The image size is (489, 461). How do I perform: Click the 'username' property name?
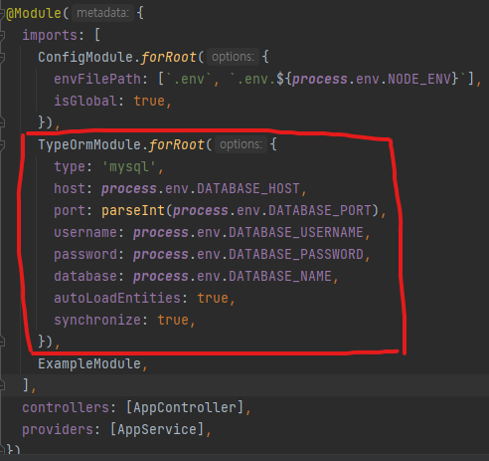(85, 232)
